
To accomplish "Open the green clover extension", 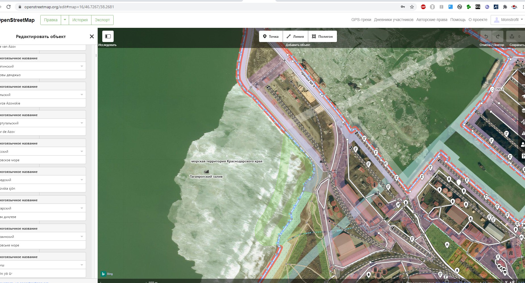I will [x=469, y=7].
